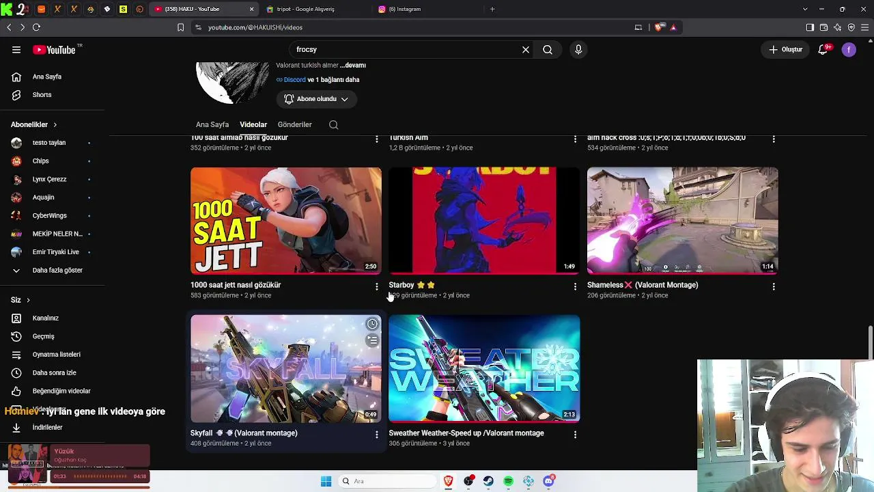
Task: Open Oynatma listeleri in sidebar
Action: (52, 355)
